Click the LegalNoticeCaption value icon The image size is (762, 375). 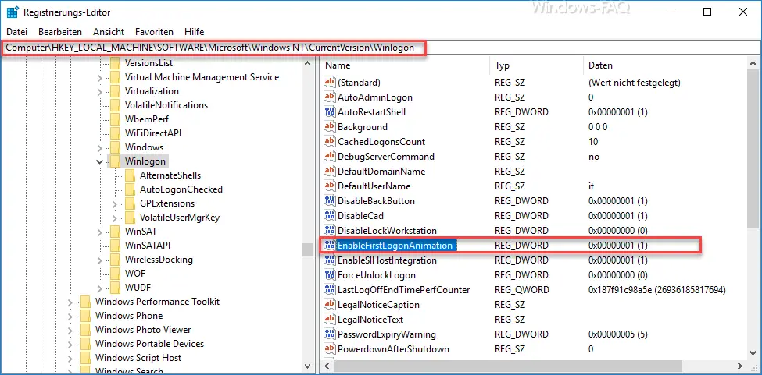point(330,305)
